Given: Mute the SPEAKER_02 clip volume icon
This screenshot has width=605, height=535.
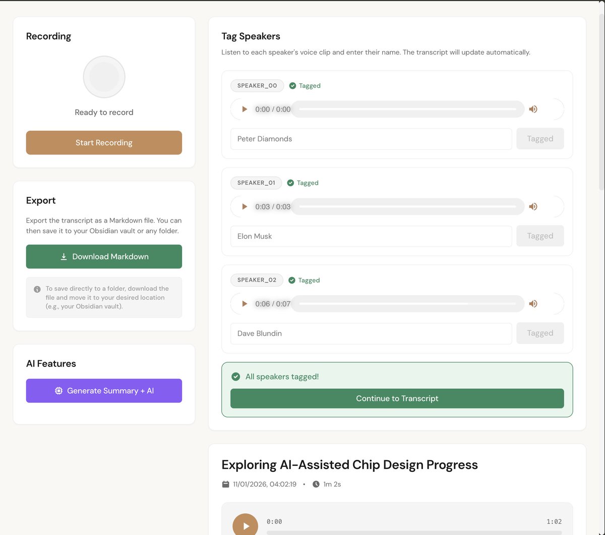Looking at the screenshot, I should click(533, 304).
